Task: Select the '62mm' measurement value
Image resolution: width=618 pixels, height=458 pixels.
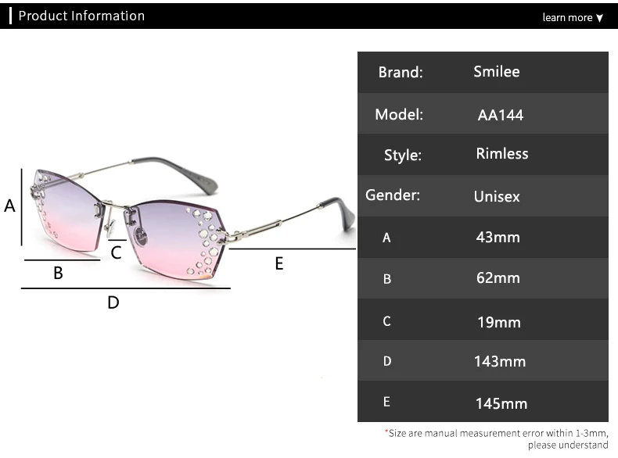Action: pyautogui.click(x=498, y=277)
